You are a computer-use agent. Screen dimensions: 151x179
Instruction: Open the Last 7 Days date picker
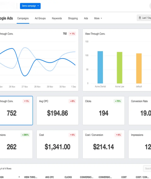point(144,18)
